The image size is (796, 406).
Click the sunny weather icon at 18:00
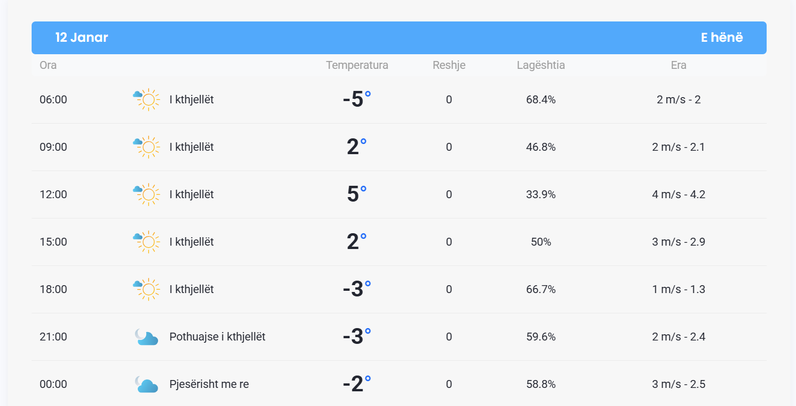point(146,290)
